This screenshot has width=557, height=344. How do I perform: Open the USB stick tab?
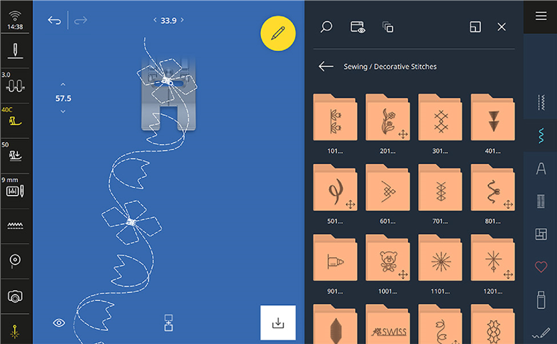point(541,300)
